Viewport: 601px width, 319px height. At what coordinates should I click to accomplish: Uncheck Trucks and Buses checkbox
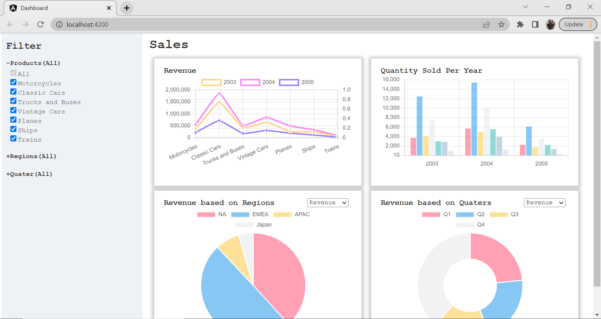[x=13, y=101]
